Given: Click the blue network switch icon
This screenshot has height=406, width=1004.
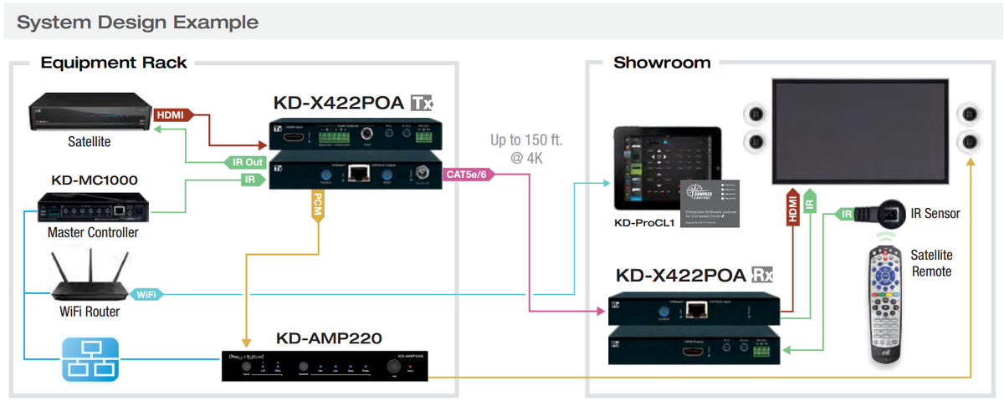Looking at the screenshot, I should pyautogui.click(x=87, y=358).
